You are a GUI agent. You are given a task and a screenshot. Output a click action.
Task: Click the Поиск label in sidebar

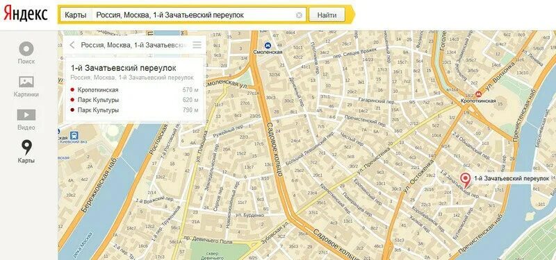tap(26, 61)
